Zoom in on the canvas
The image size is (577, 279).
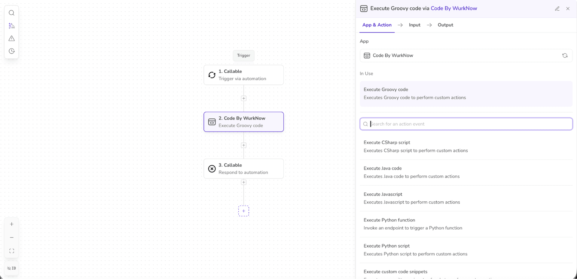(12, 224)
